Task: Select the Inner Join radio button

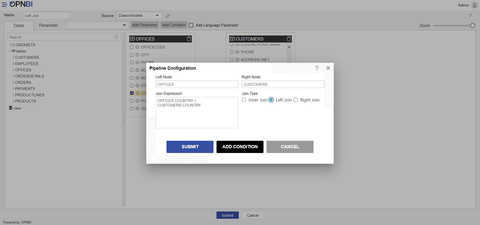Action: (244, 100)
